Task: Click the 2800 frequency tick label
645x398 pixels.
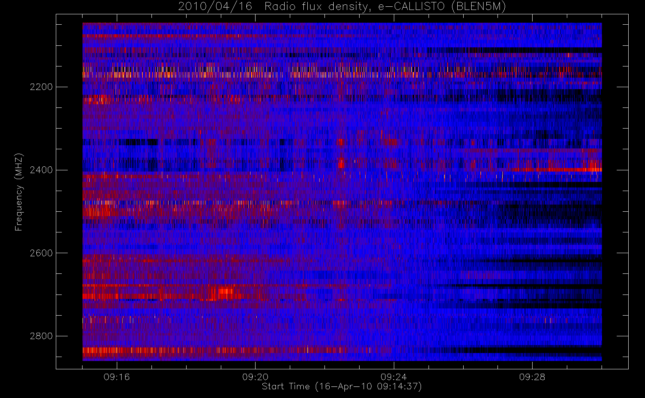Action: click(41, 336)
